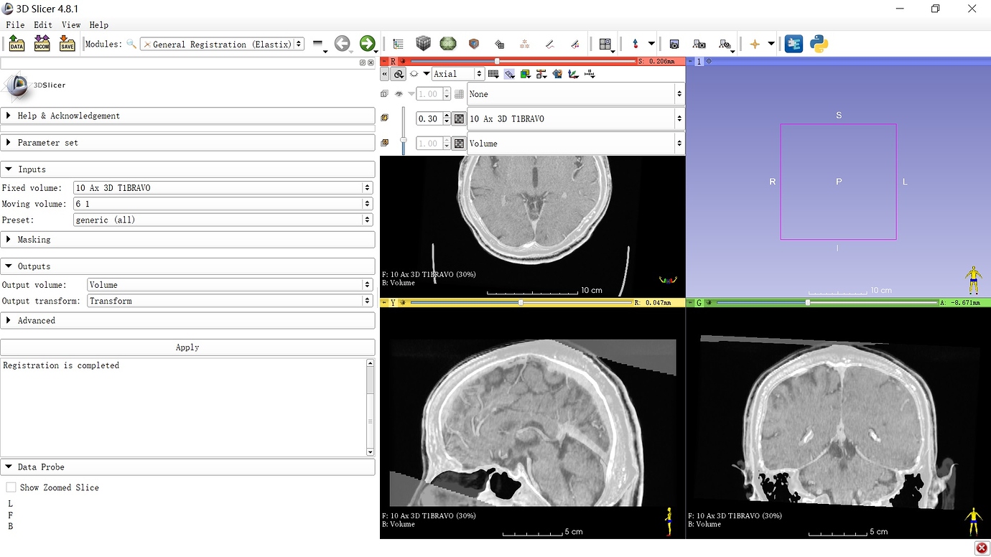
Task: Open the View menu
Action: 71,24
